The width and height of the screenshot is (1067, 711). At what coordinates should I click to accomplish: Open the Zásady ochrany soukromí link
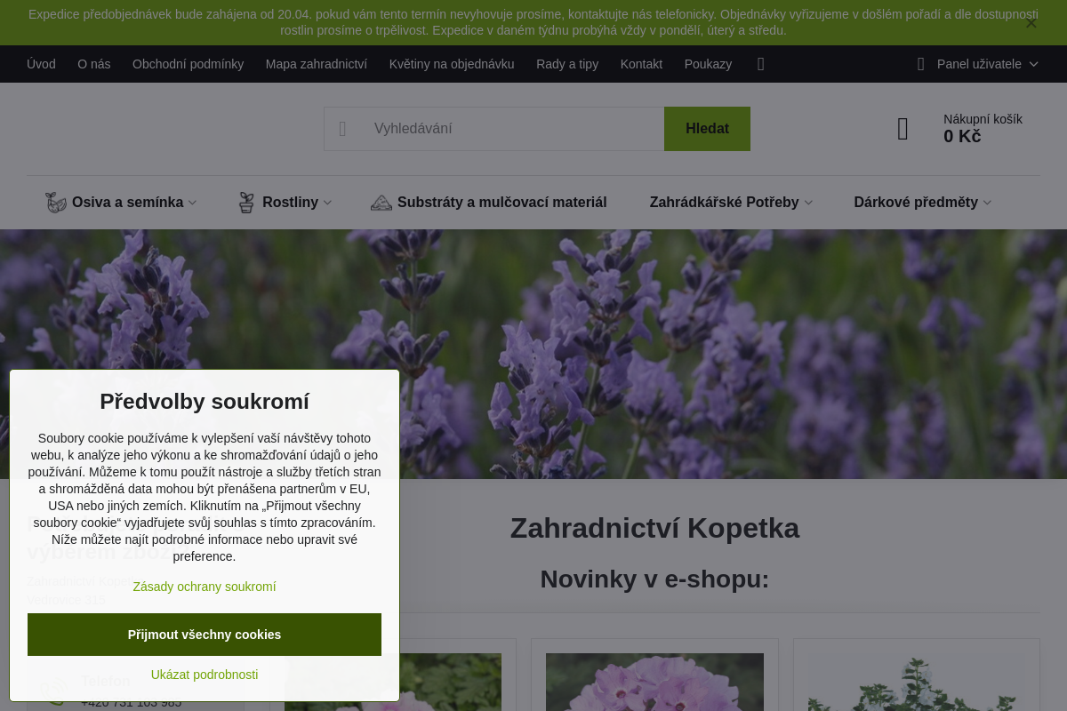point(205,587)
